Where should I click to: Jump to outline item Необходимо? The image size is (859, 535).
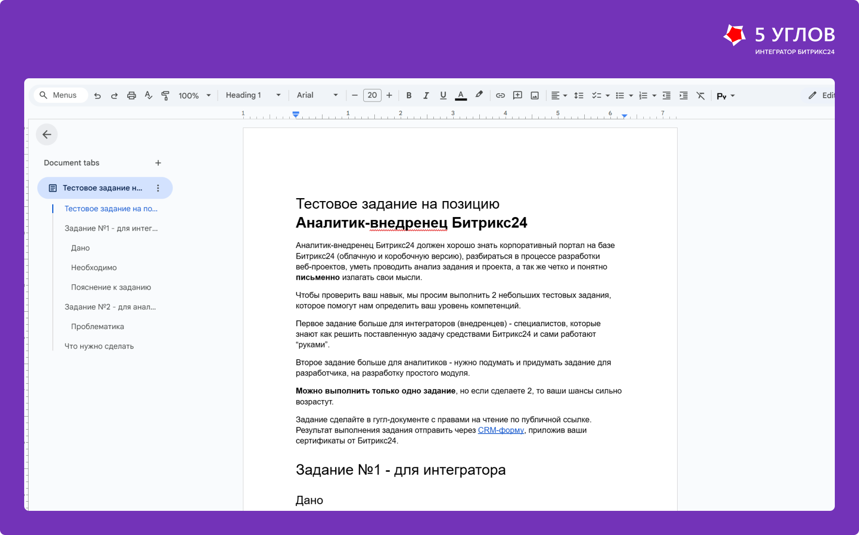pyautogui.click(x=94, y=268)
